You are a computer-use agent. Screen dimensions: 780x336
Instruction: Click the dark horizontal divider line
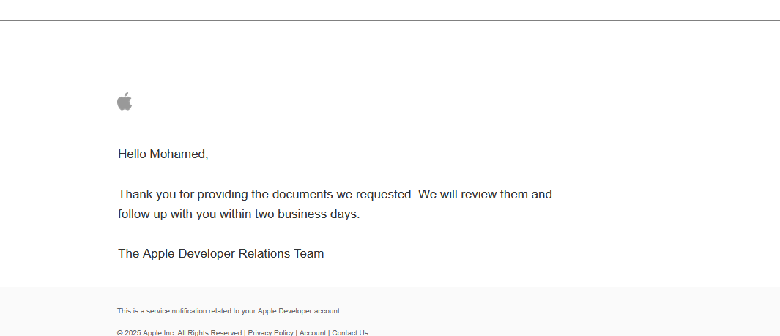pos(390,20)
